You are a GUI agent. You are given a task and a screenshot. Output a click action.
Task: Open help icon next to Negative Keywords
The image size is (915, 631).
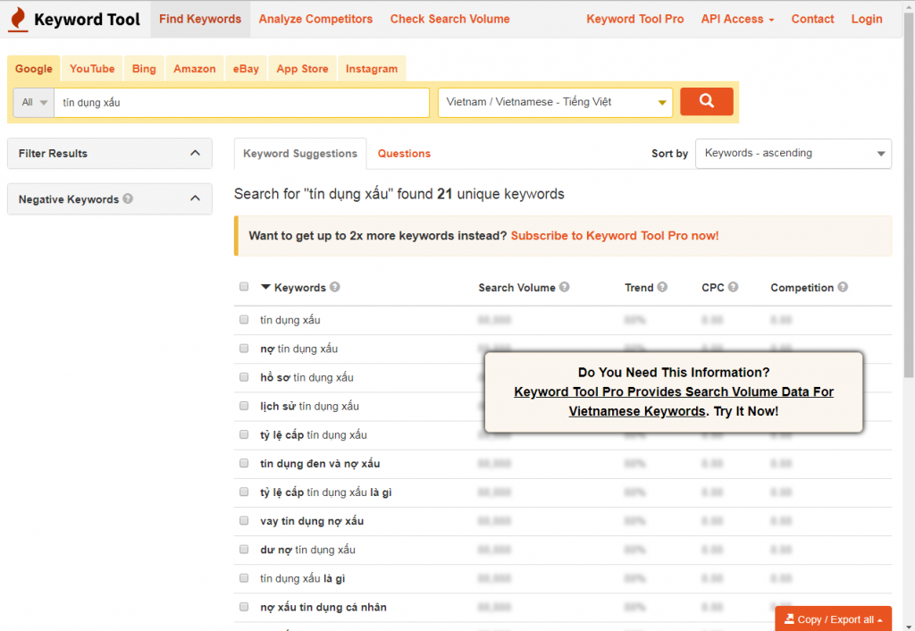(x=128, y=198)
